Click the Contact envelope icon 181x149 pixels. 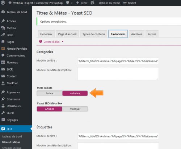point(3,76)
